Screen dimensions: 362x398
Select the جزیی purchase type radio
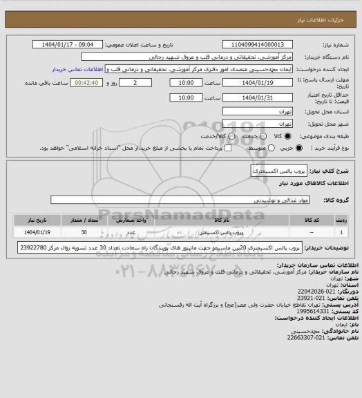click(x=299, y=148)
